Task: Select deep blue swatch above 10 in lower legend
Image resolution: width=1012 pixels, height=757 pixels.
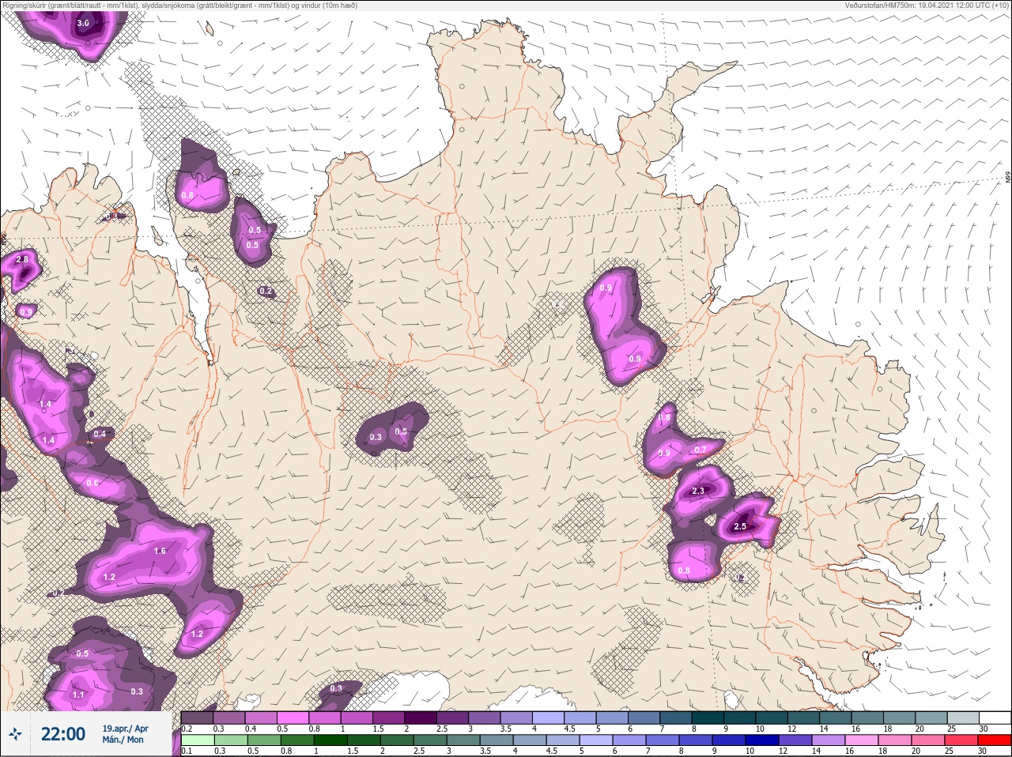Action: [x=762, y=740]
